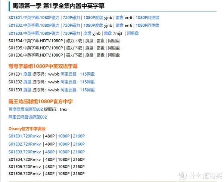Open 115网盘 link for 弯弯字幕组 S01E03
The height and width of the screenshot is (182, 224).
[x=87, y=90]
